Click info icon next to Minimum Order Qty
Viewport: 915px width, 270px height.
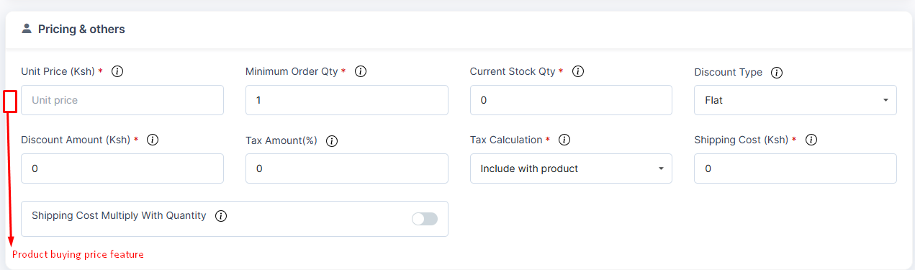click(x=361, y=72)
